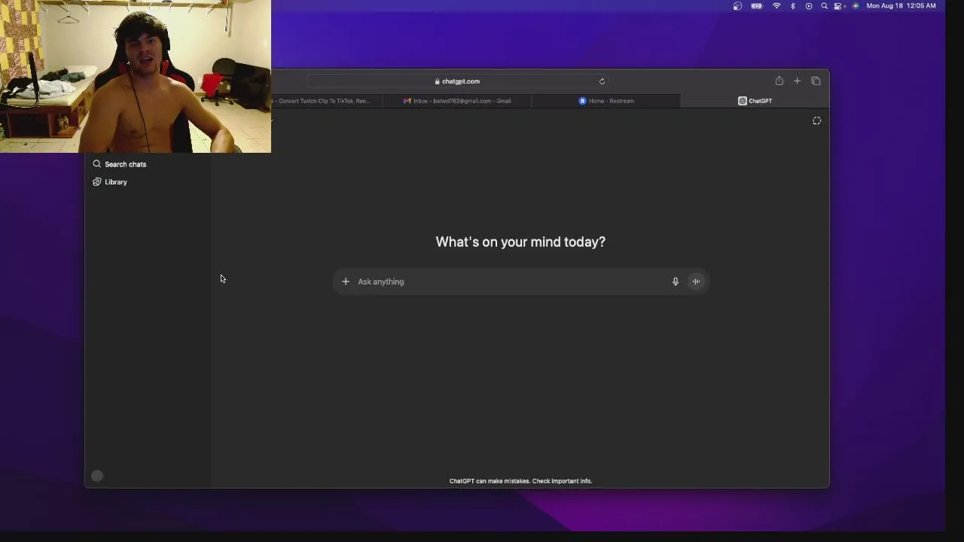Start voice mode with the waveform button
Image resolution: width=964 pixels, height=542 pixels.
696,282
